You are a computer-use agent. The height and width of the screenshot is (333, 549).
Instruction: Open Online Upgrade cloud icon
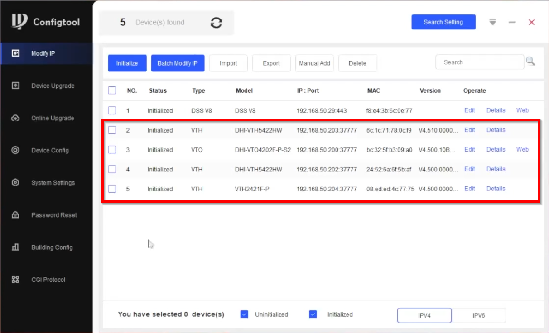point(15,118)
